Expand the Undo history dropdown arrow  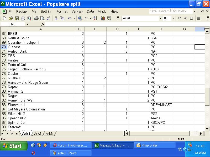click(x=74, y=18)
